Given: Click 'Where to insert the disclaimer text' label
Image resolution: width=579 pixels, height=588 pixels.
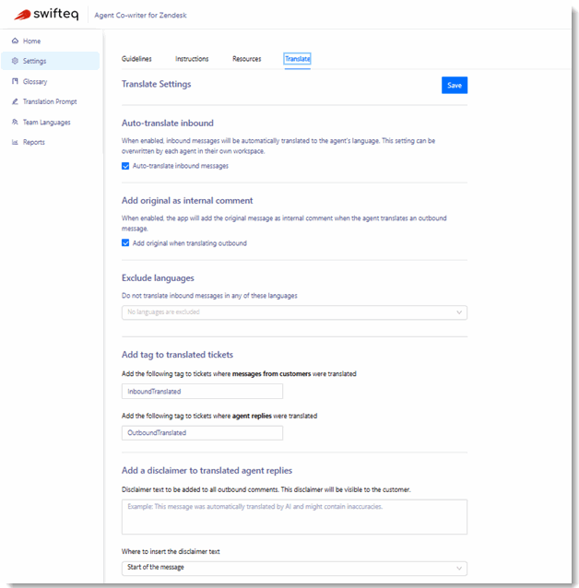Looking at the screenshot, I should point(171,552).
